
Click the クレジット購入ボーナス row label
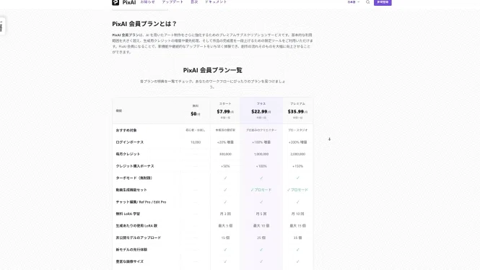135,166
